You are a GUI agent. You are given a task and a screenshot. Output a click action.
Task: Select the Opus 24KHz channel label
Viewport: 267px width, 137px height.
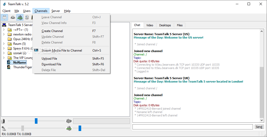(23, 39)
